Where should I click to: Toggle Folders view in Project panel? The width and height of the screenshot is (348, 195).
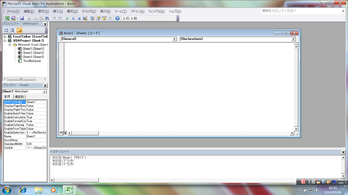click(19, 30)
